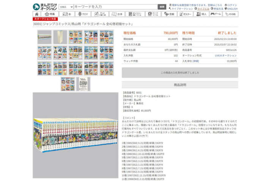The image size is (271, 181).
Task: Select the boxed-set side view thumbnail
Action: pyautogui.click(x=44, y=37)
